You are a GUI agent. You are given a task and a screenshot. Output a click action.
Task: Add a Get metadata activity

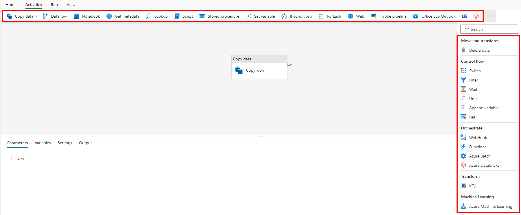pyautogui.click(x=123, y=16)
